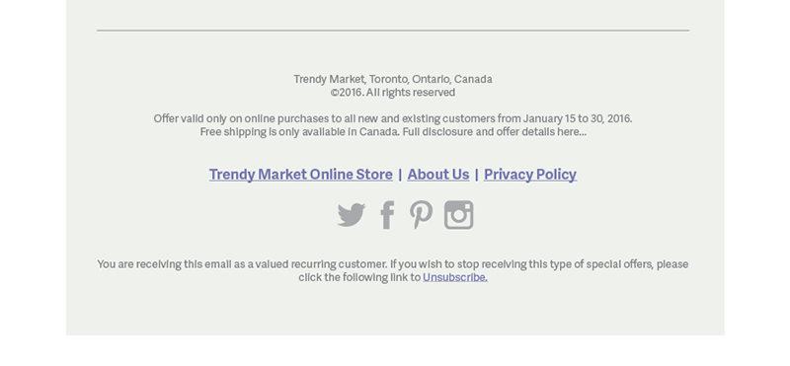Open the Trendy Market Online Store link

point(301,175)
